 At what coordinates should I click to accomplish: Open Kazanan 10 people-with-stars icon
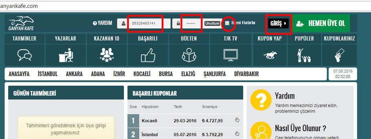tap(107, 55)
